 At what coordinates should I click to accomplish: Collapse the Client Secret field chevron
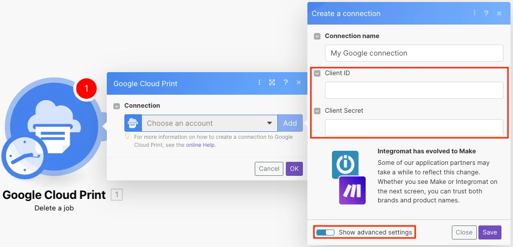point(317,111)
